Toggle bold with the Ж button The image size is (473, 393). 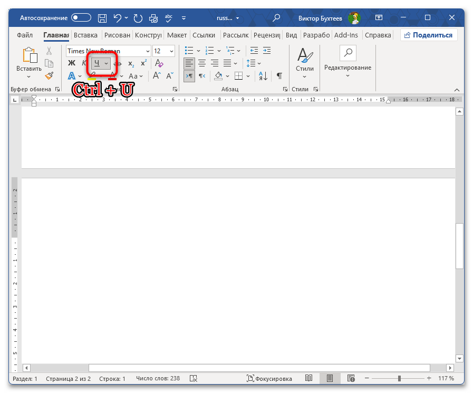[72, 63]
